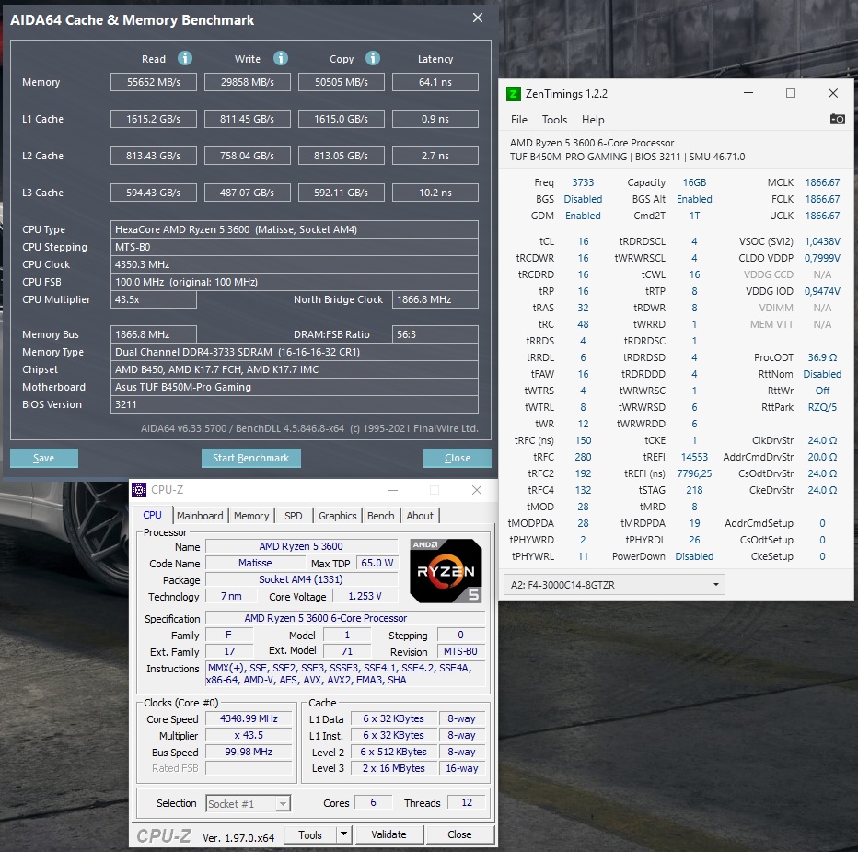858x852 pixels.
Task: Click the BIOS Version 3211 field
Action: click(295, 404)
